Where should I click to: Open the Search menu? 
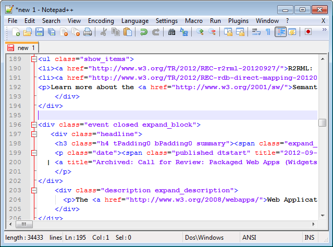[51, 21]
